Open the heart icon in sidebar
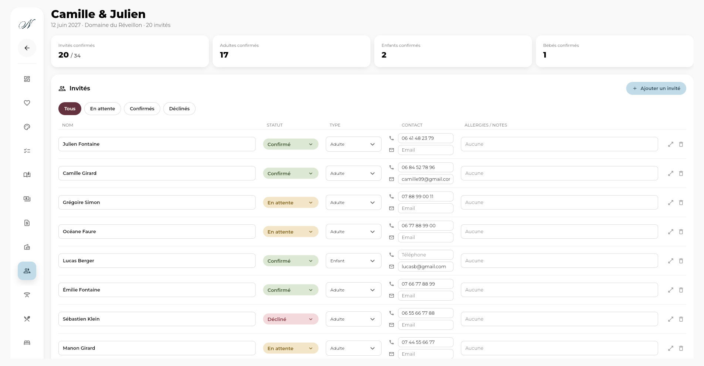The width and height of the screenshot is (704, 366). (x=27, y=103)
